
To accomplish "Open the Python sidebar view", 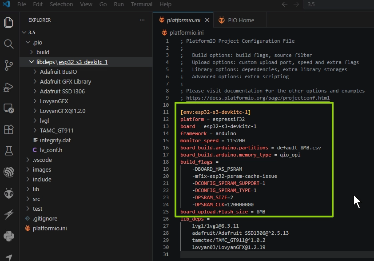I will click(x=9, y=236).
